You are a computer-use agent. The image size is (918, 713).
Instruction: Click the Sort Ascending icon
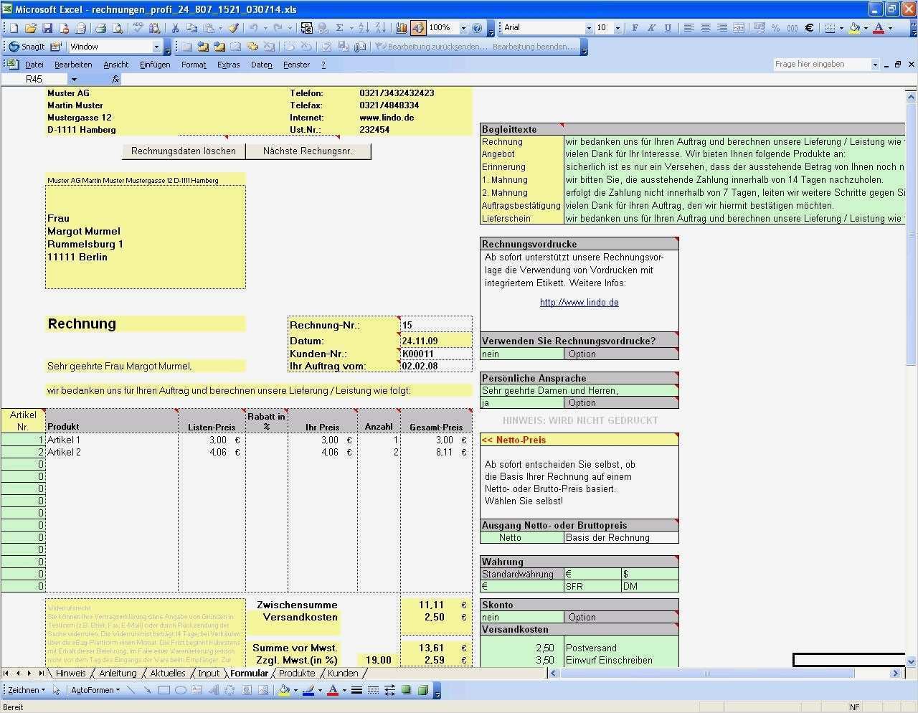click(364, 27)
